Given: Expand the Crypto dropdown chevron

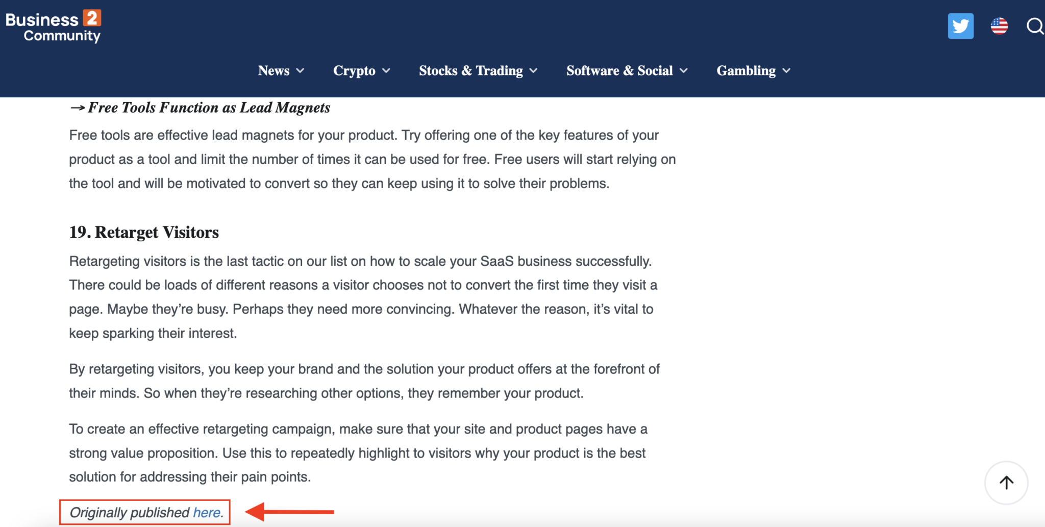Looking at the screenshot, I should (x=386, y=71).
